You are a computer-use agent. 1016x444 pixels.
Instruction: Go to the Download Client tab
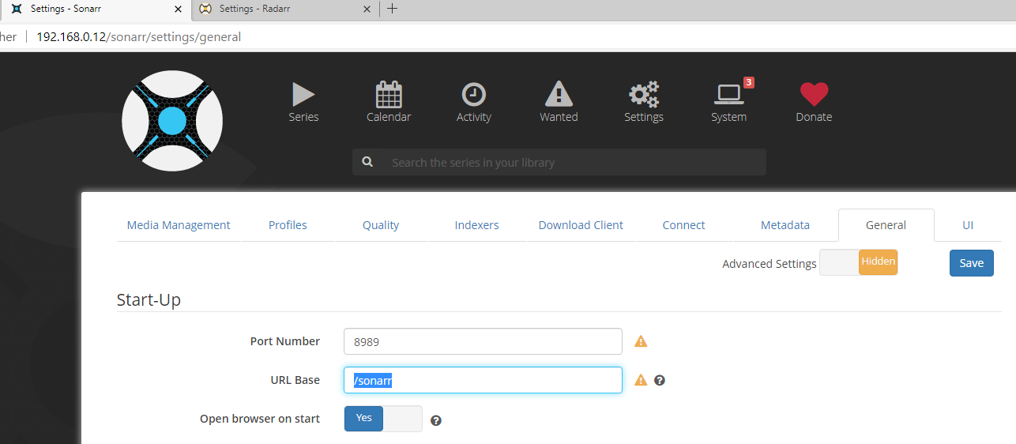tap(581, 225)
